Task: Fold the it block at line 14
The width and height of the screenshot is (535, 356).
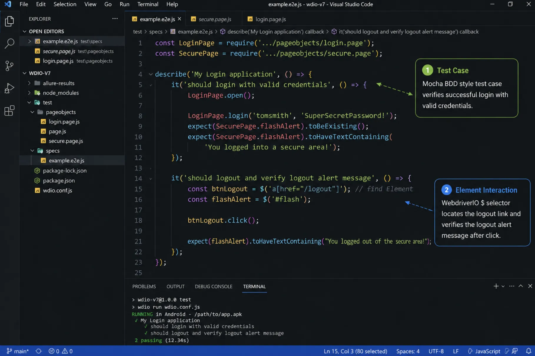Action: click(x=151, y=178)
